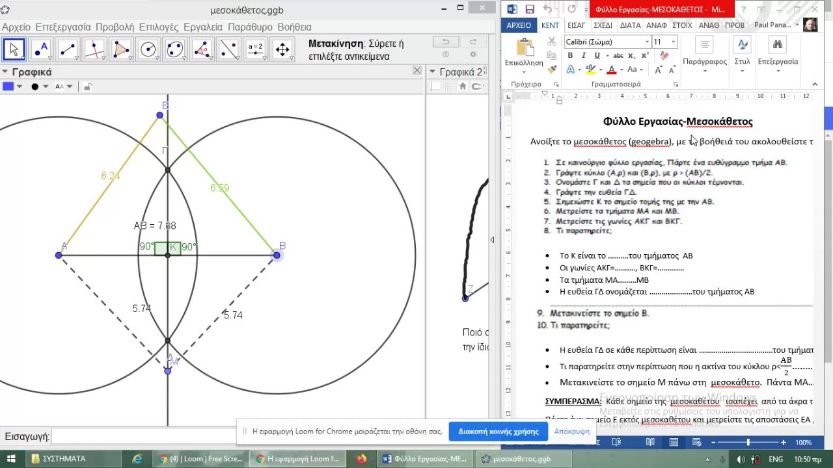Select the Slider tool (a=2)
Screen dimensions: 833x468
pyautogui.click(x=255, y=49)
